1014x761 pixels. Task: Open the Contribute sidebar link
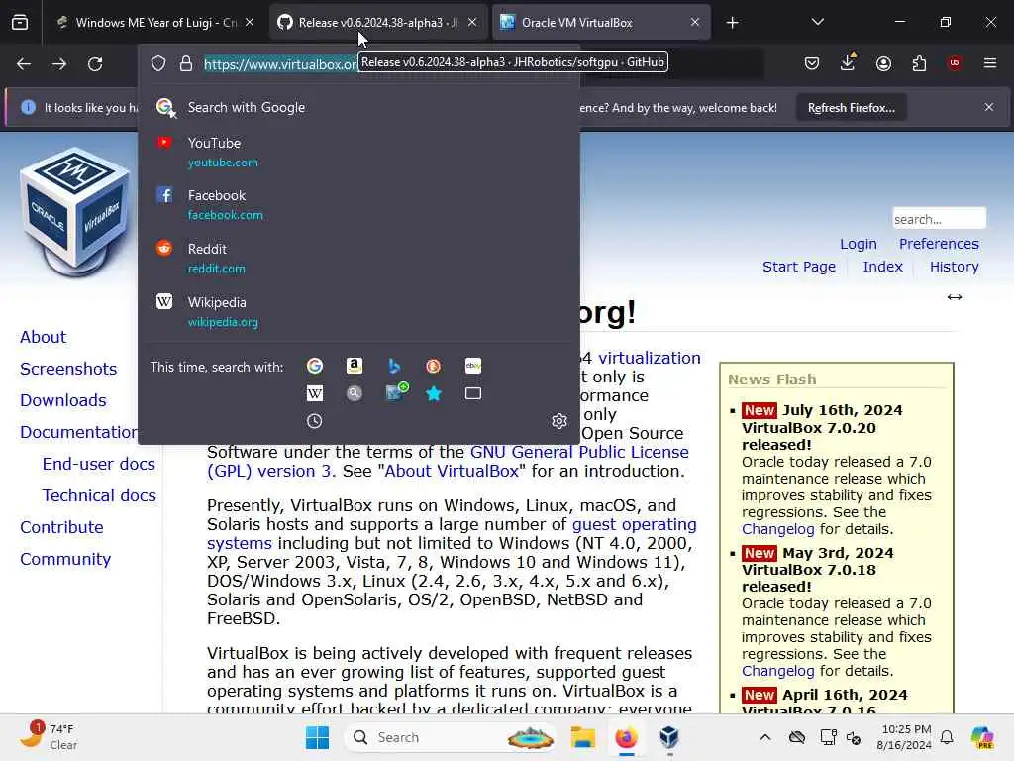pyautogui.click(x=61, y=527)
